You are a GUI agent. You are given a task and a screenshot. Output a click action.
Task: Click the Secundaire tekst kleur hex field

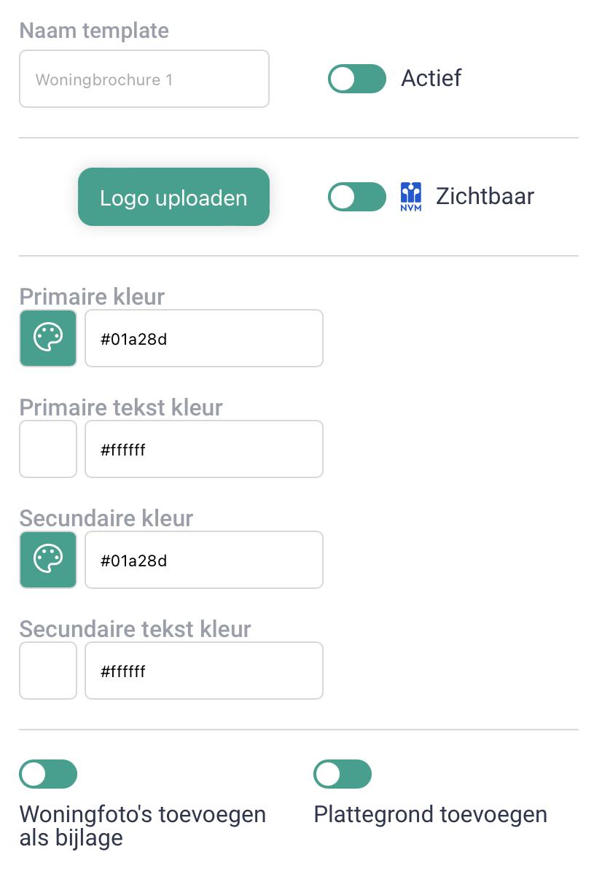click(x=204, y=671)
